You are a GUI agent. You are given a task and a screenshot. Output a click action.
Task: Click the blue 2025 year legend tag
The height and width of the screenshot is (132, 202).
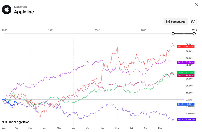(180, 104)
